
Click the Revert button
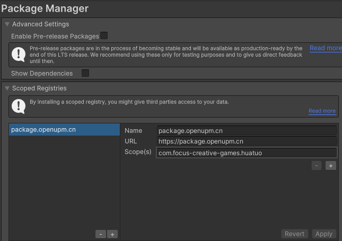tap(294, 234)
